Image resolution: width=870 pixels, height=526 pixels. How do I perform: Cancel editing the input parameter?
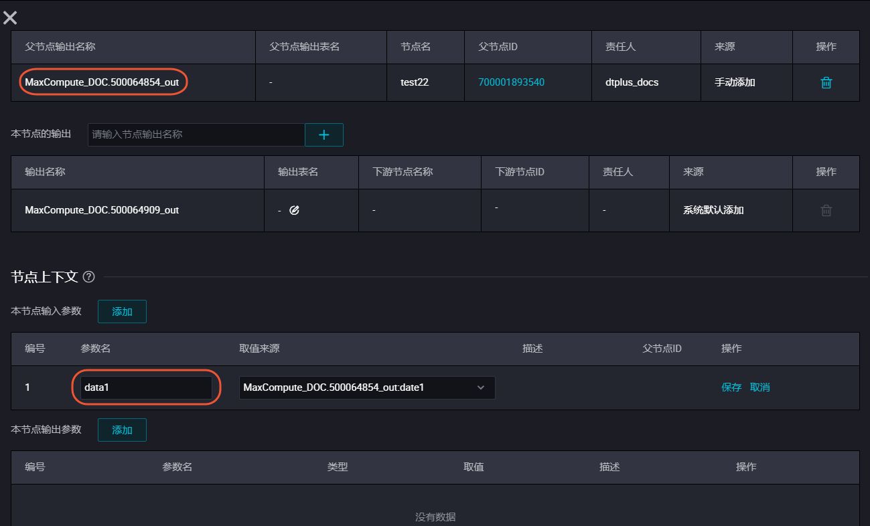click(x=760, y=387)
